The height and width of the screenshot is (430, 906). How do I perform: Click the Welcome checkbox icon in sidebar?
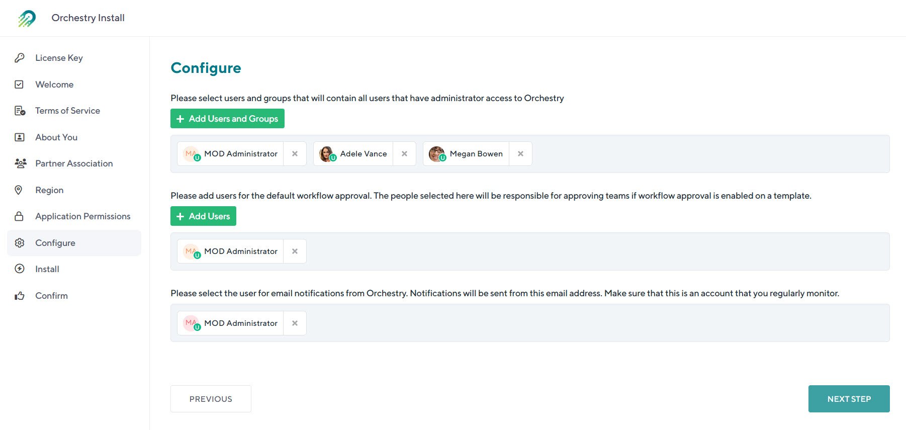pyautogui.click(x=19, y=84)
